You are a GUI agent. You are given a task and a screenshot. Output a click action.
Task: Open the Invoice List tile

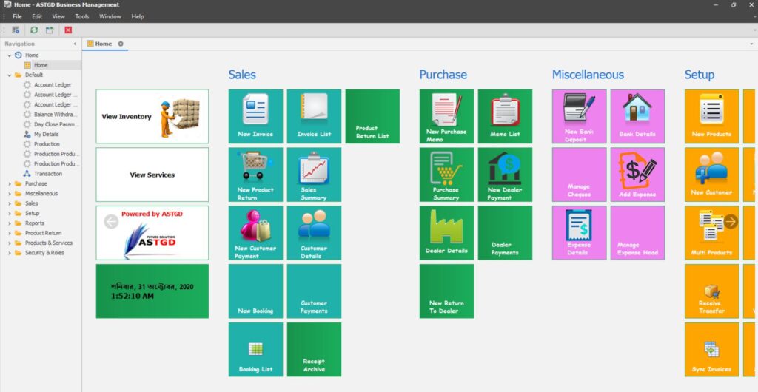tap(314, 116)
